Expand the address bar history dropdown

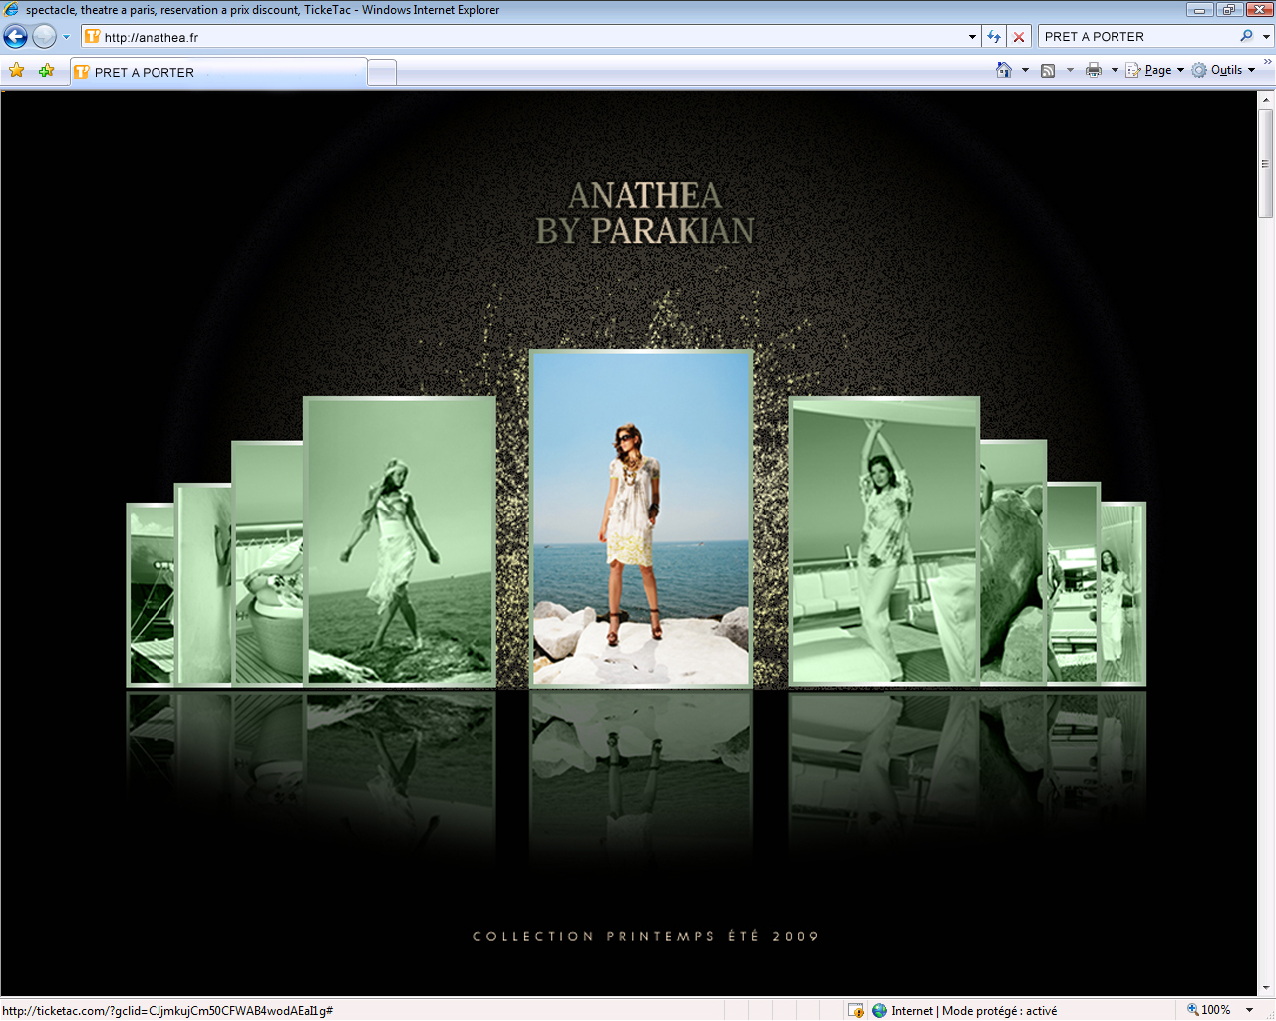click(x=972, y=37)
